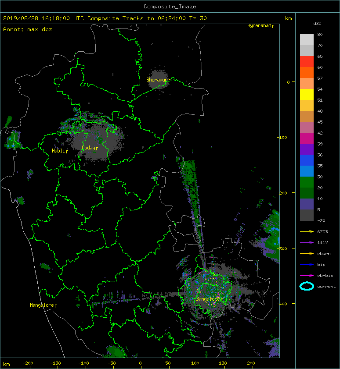Click the '-400' tick on the right axis
This screenshot has height=369, width=340.
(282, 304)
